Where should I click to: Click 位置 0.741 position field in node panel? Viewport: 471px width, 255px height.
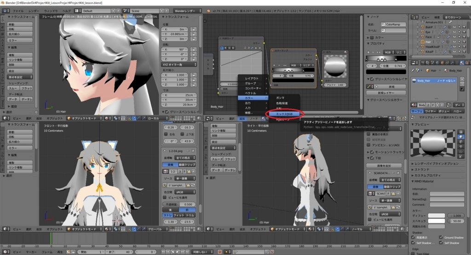(392, 66)
